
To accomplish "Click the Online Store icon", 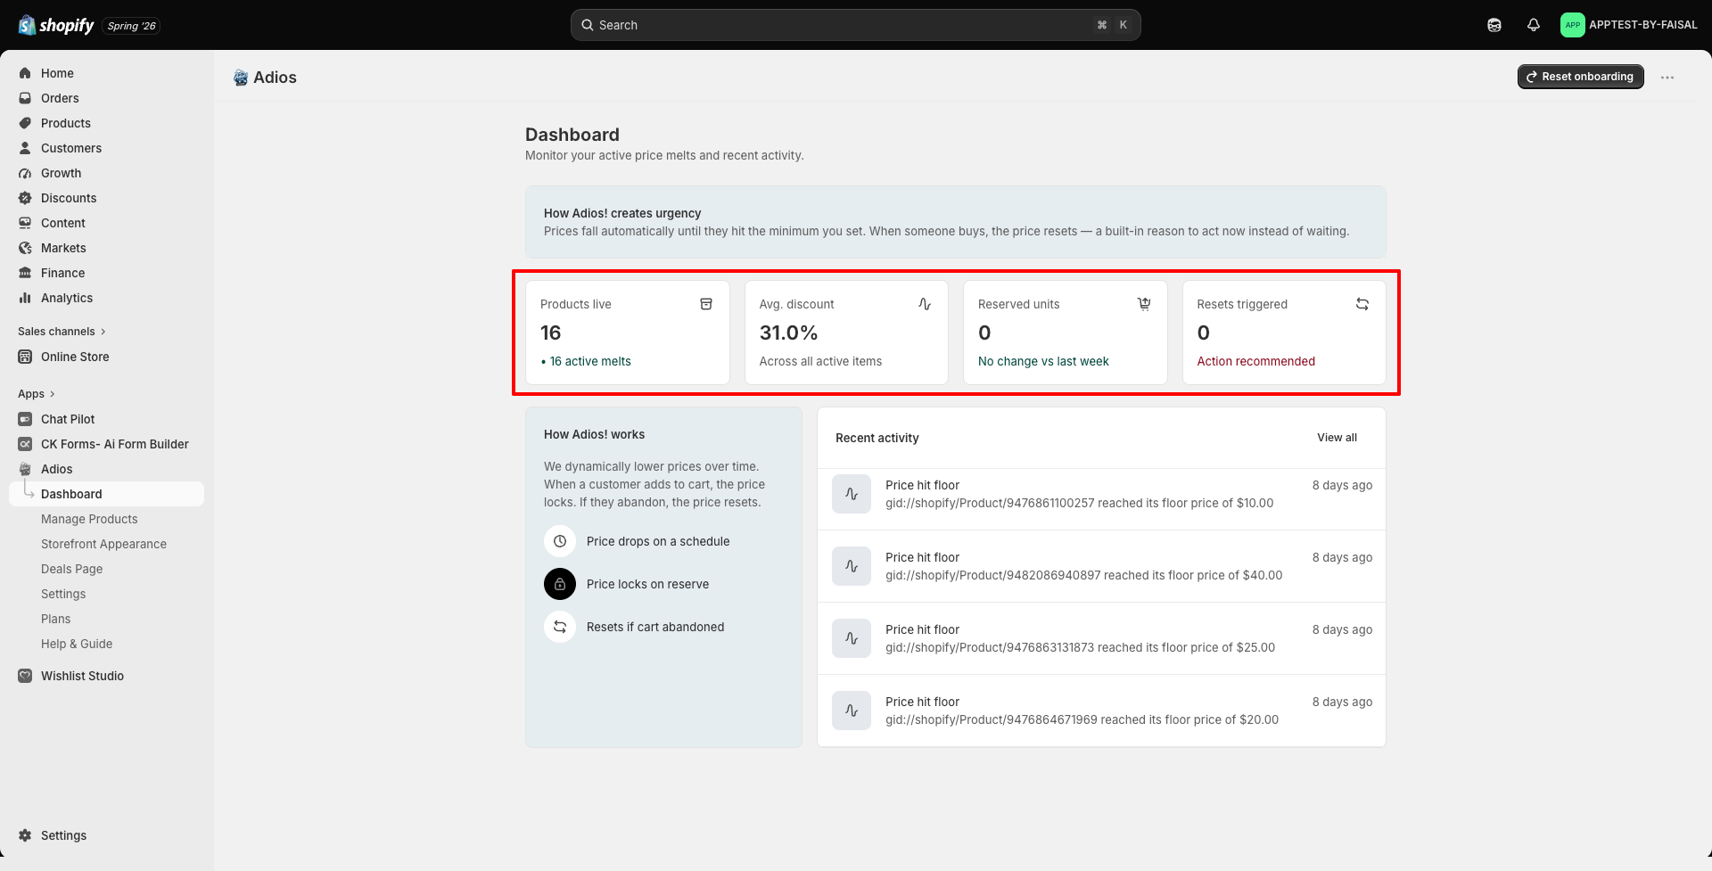I will 25,357.
